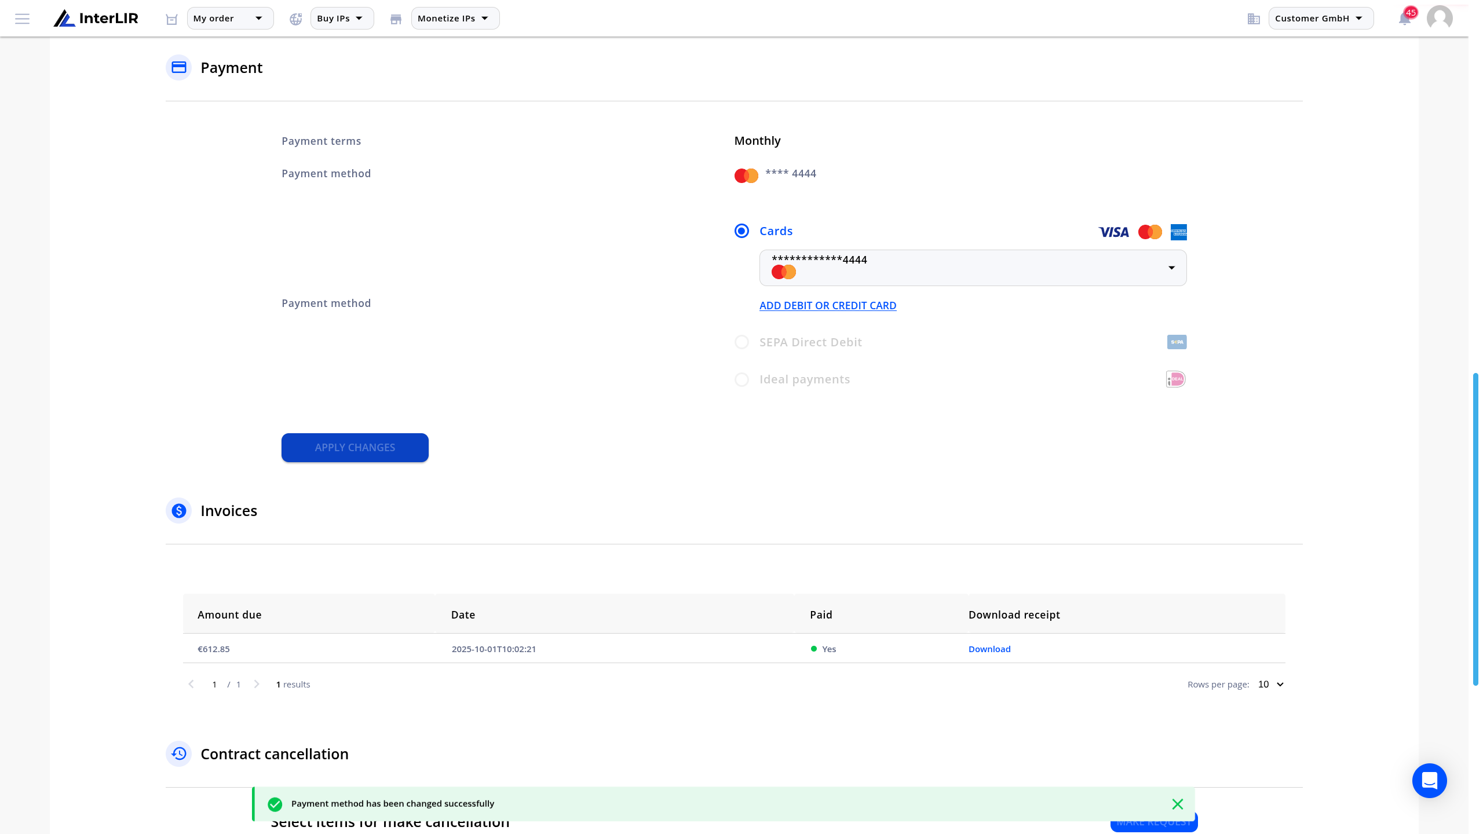Open the Monetize IPs dropdown
1483x834 pixels.
[x=455, y=19]
